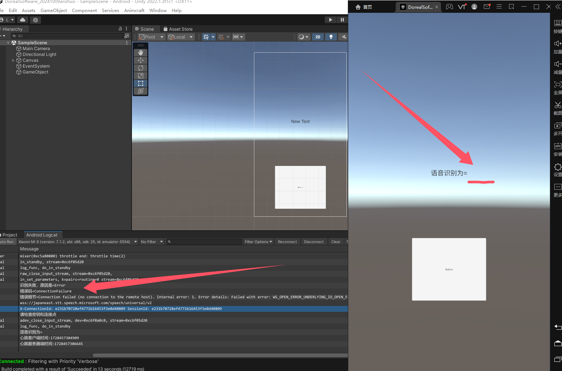
Task: Open Hierarchy panel three-dot options menu
Action: click(126, 29)
